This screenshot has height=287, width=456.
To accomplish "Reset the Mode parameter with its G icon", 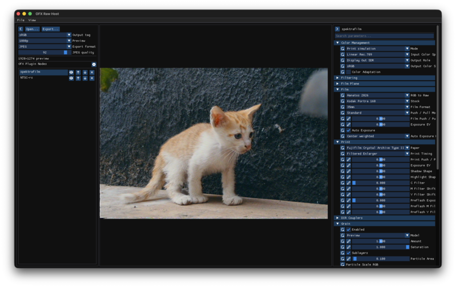I will click(x=343, y=49).
